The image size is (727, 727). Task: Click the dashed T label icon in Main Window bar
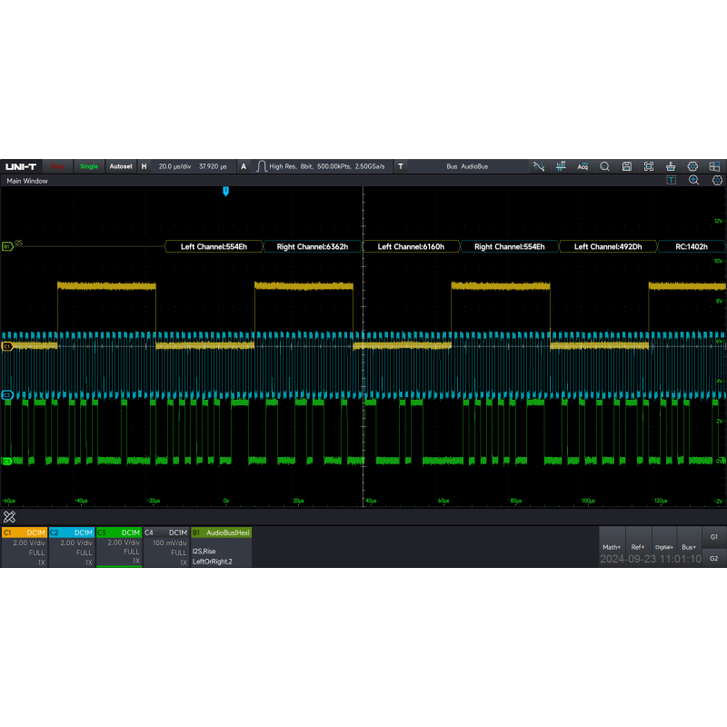(x=671, y=180)
